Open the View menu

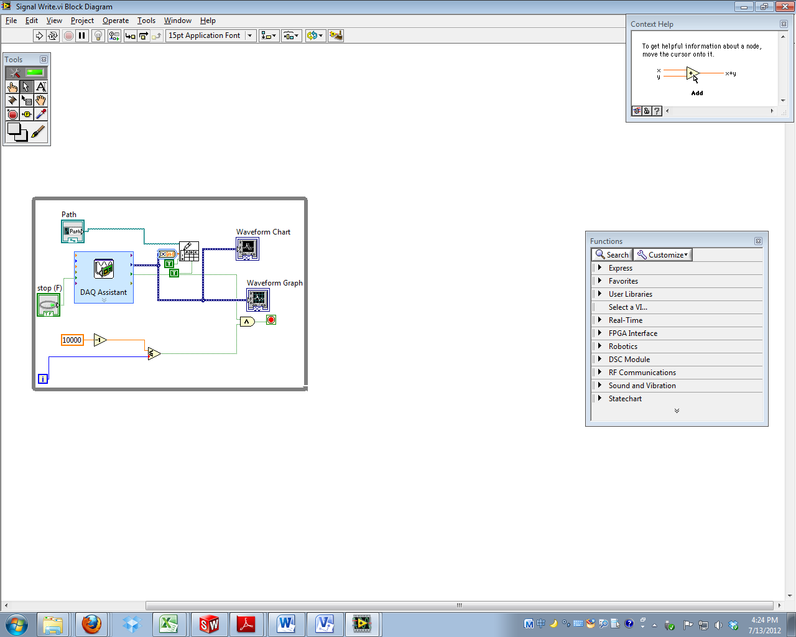tap(54, 21)
